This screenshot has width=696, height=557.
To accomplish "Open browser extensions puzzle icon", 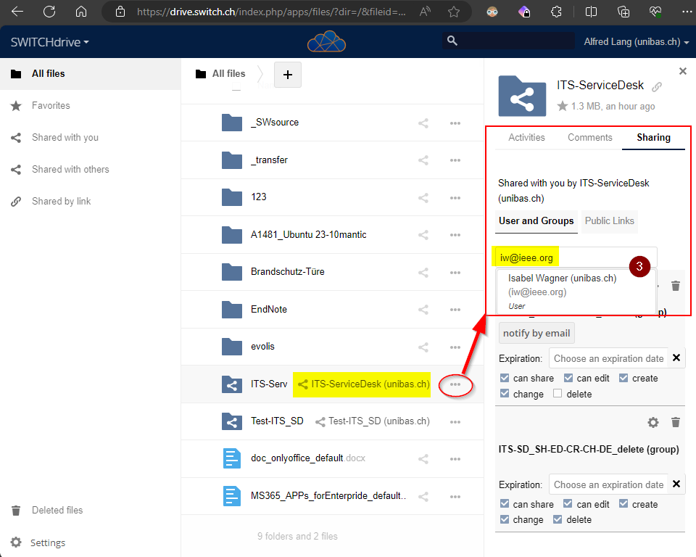I will (x=556, y=12).
